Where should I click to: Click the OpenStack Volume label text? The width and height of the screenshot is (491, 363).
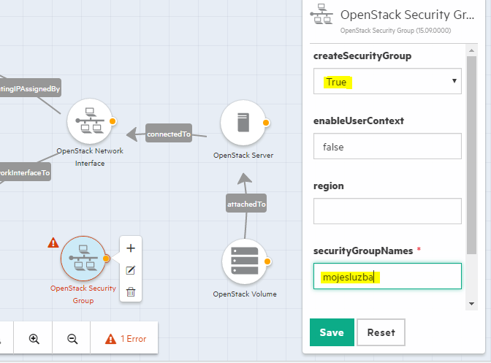pos(245,294)
